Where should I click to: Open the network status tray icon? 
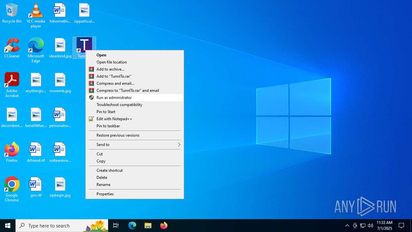click(363, 226)
